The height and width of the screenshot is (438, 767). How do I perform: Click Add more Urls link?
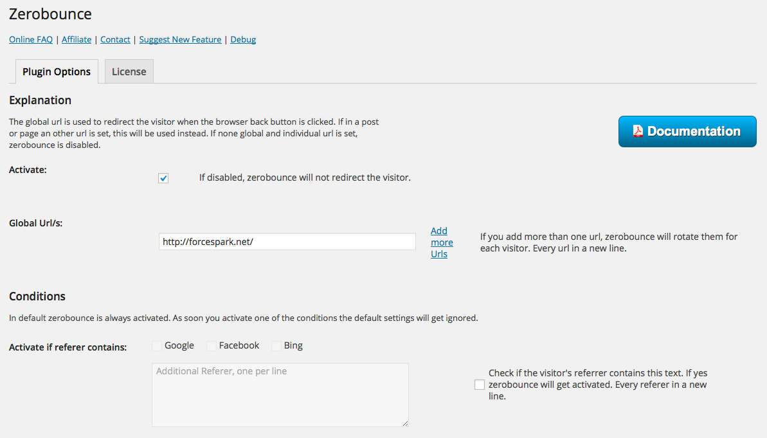(x=442, y=242)
